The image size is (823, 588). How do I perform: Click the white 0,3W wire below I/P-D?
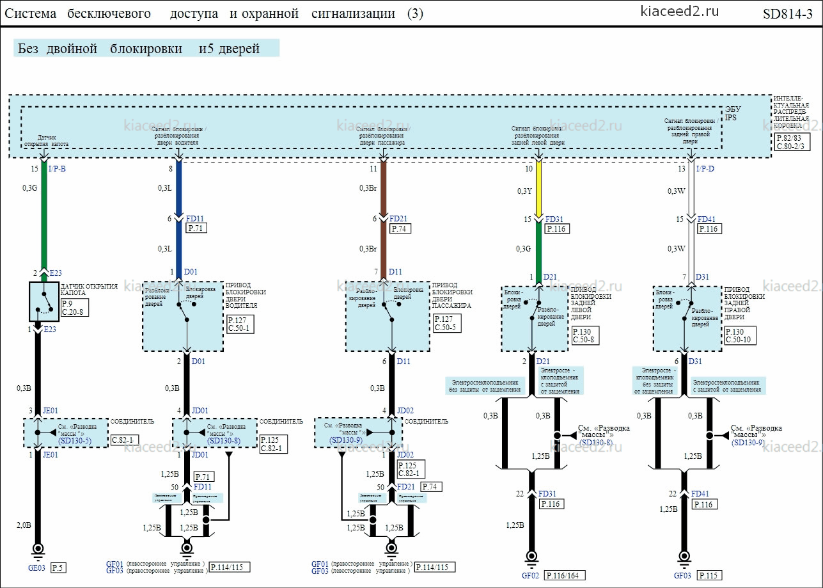coord(691,189)
